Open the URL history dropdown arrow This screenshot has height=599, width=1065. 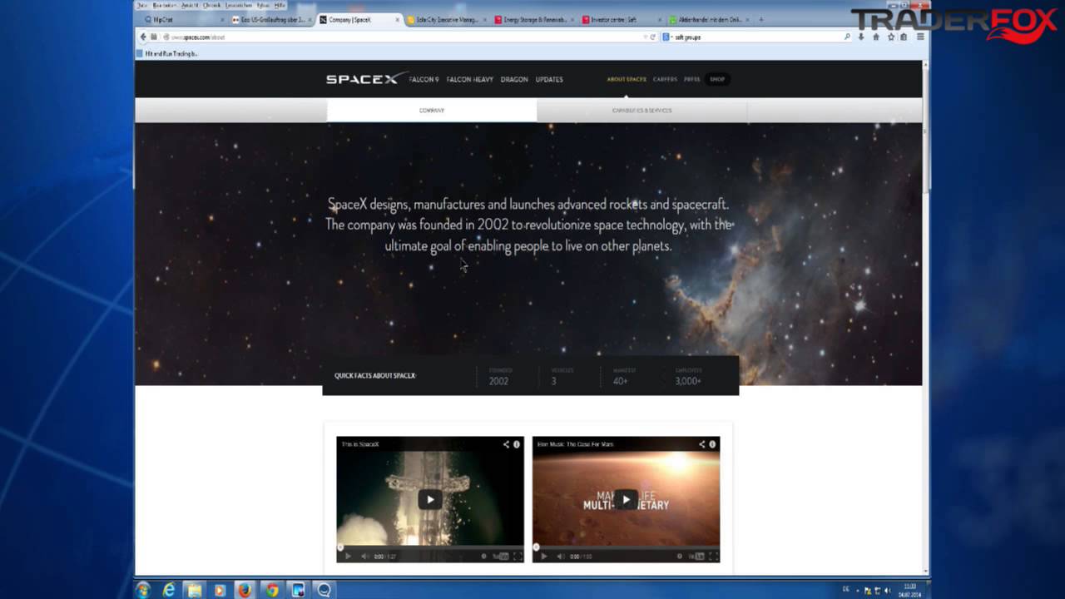pos(645,37)
